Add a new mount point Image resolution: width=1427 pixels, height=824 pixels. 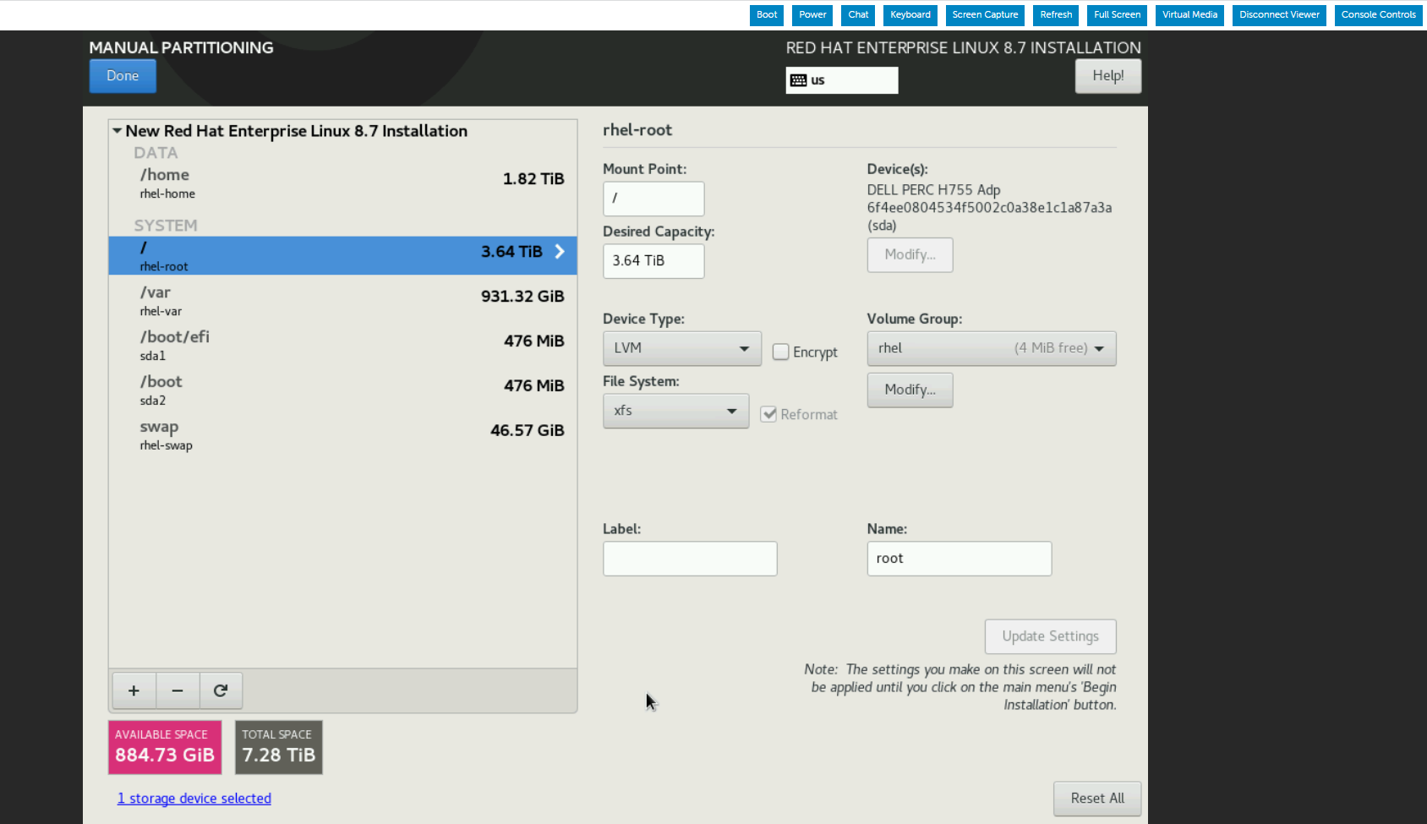tap(134, 690)
